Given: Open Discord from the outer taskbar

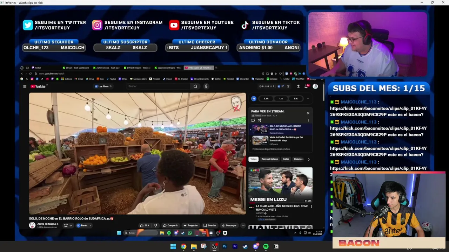Looking at the screenshot, I should pyautogui.click(x=256, y=246).
